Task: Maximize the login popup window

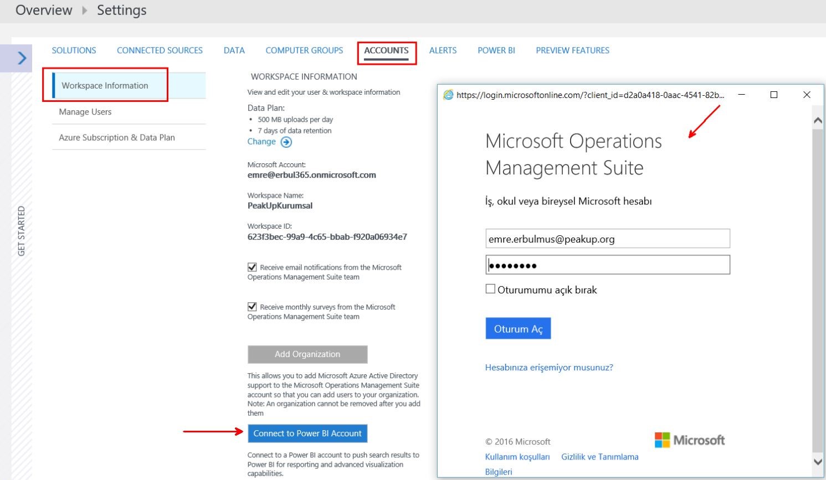Action: [774, 95]
